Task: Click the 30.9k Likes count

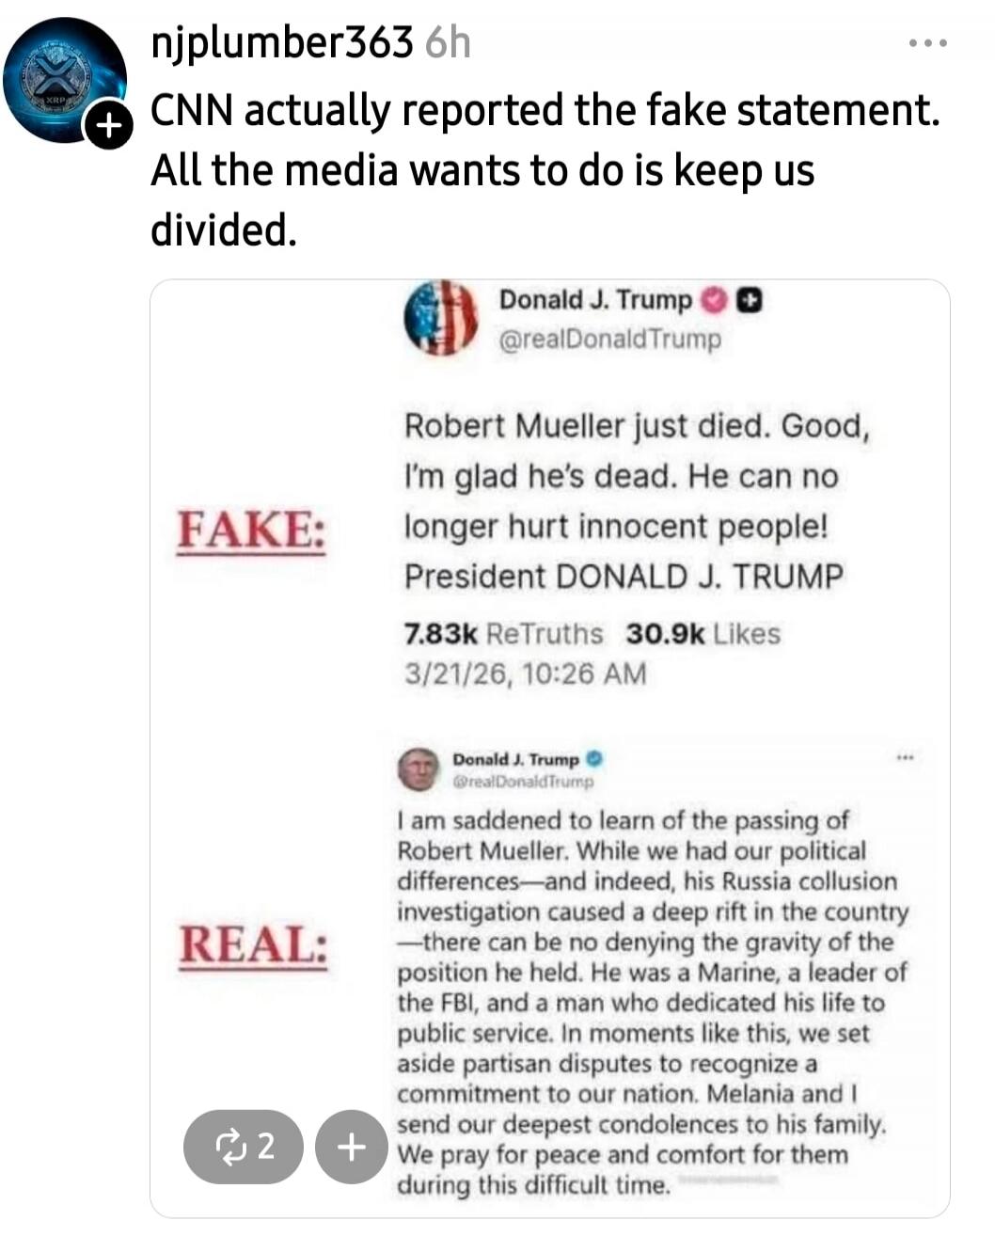Action: pos(703,634)
